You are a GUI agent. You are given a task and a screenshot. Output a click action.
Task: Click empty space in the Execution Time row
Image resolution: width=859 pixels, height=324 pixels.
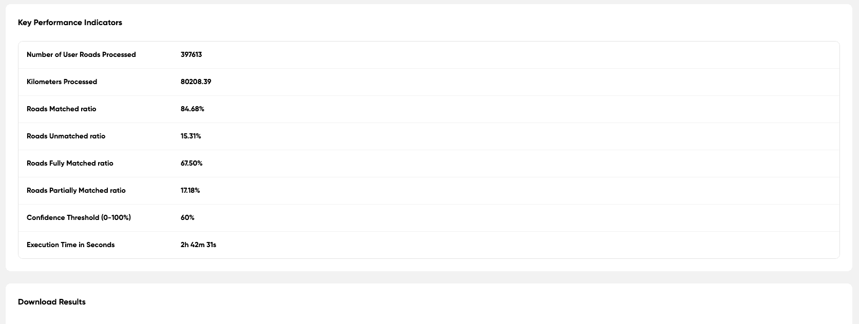pyautogui.click(x=513, y=245)
